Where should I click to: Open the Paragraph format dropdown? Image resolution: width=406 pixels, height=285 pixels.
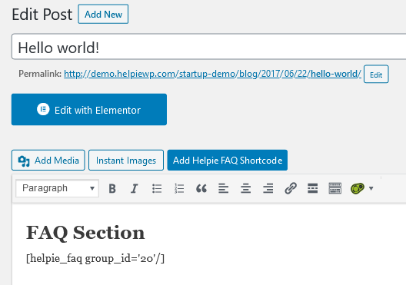point(57,188)
